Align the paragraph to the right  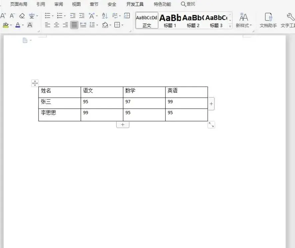[65, 25]
